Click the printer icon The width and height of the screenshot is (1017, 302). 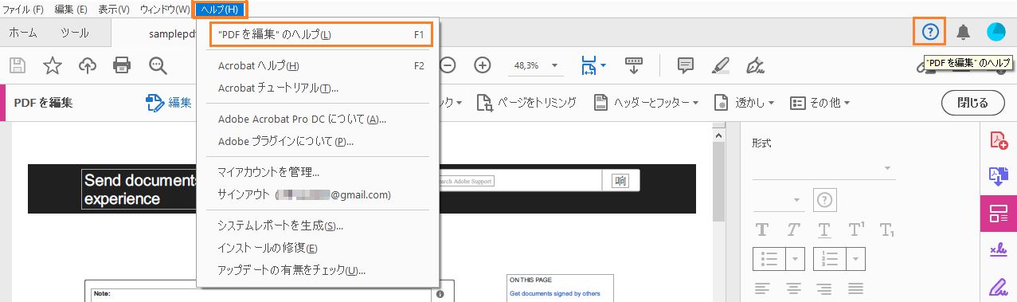(122, 65)
